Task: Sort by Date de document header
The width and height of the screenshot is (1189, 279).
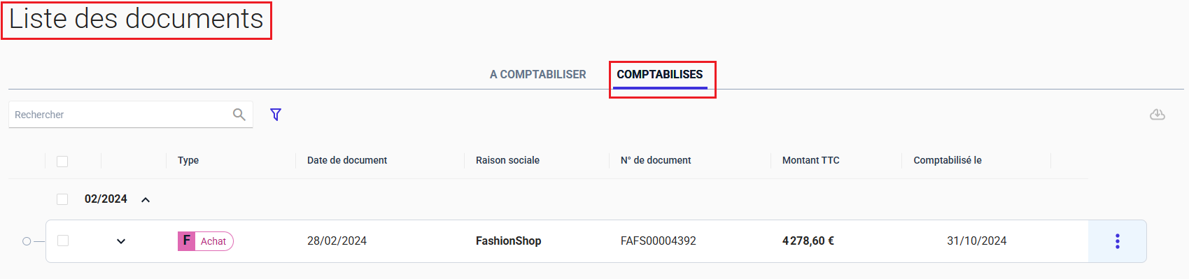Action: coord(347,160)
